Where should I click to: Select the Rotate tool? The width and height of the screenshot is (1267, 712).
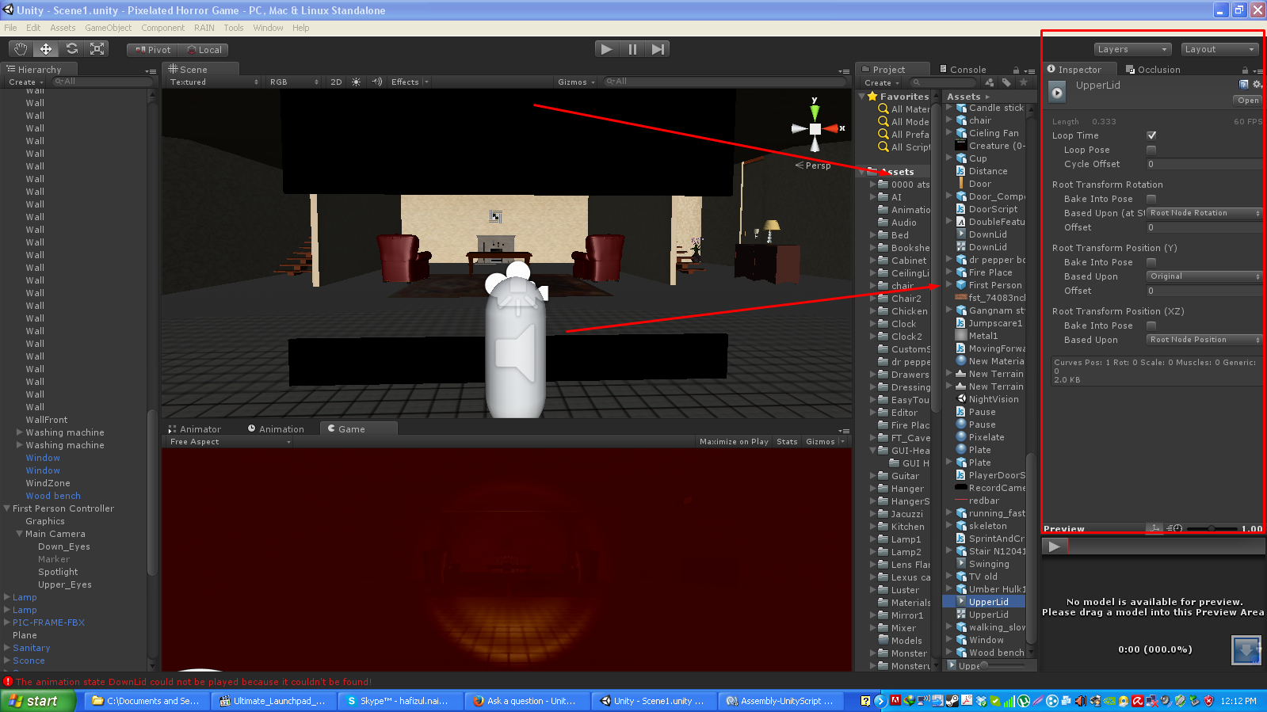(72, 49)
